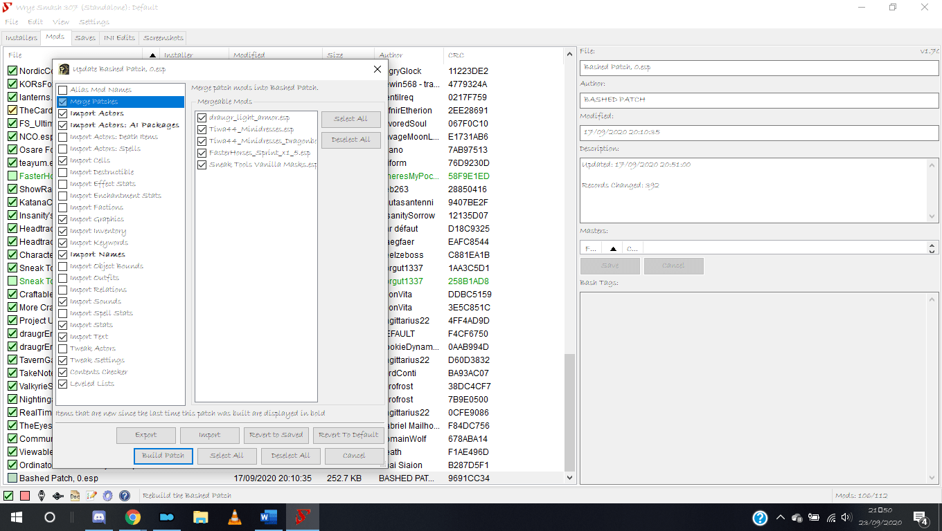Launch Skyrim via the dragon logo icon
This screenshot has width=942, height=531.
coord(42,496)
